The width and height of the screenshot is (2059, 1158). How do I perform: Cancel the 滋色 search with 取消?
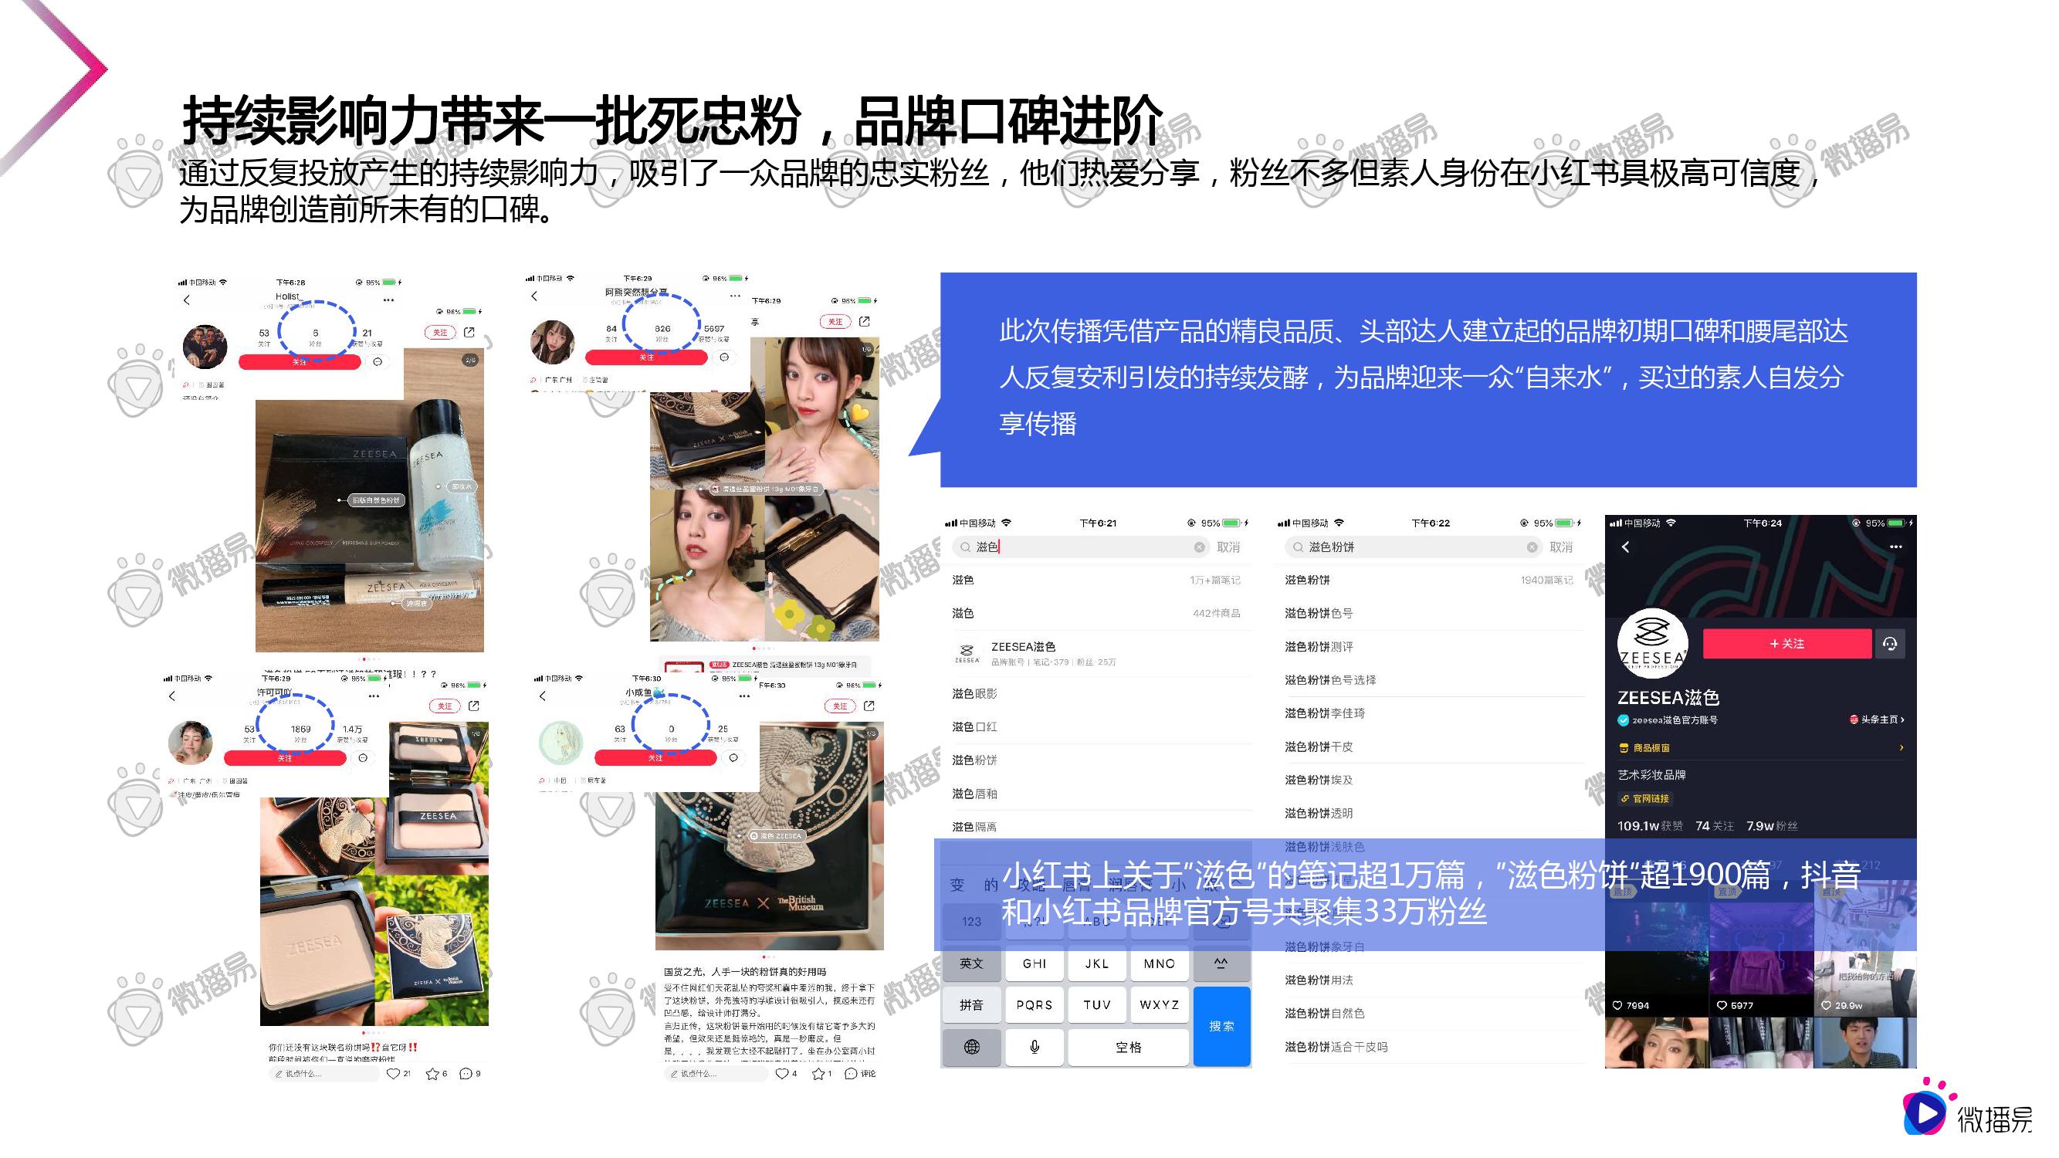1228,547
